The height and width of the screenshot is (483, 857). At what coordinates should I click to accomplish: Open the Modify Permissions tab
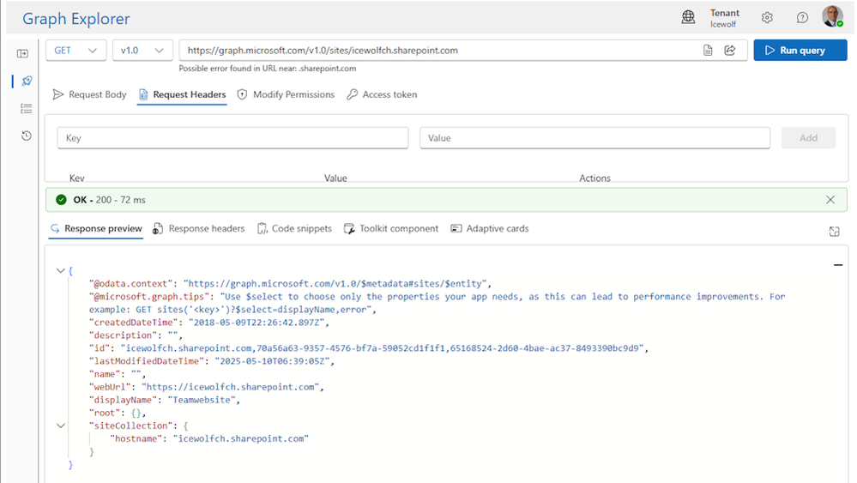[286, 94]
